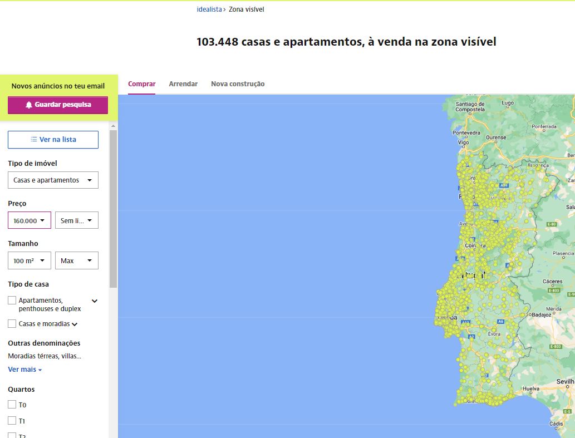Switch to the Comprar tab
The width and height of the screenshot is (575, 438).
point(141,84)
